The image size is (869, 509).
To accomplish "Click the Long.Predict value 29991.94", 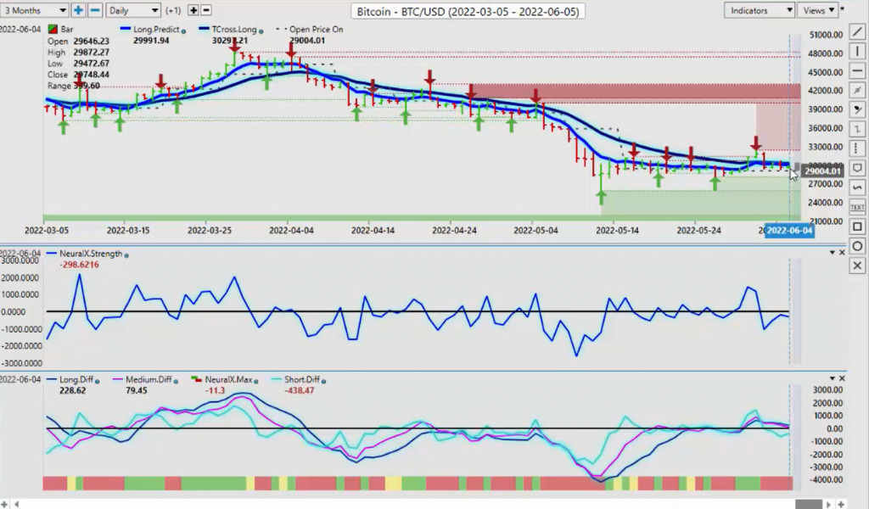I will pyautogui.click(x=151, y=41).
